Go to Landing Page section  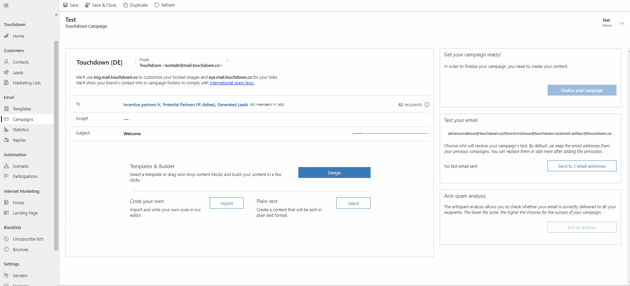(x=25, y=213)
